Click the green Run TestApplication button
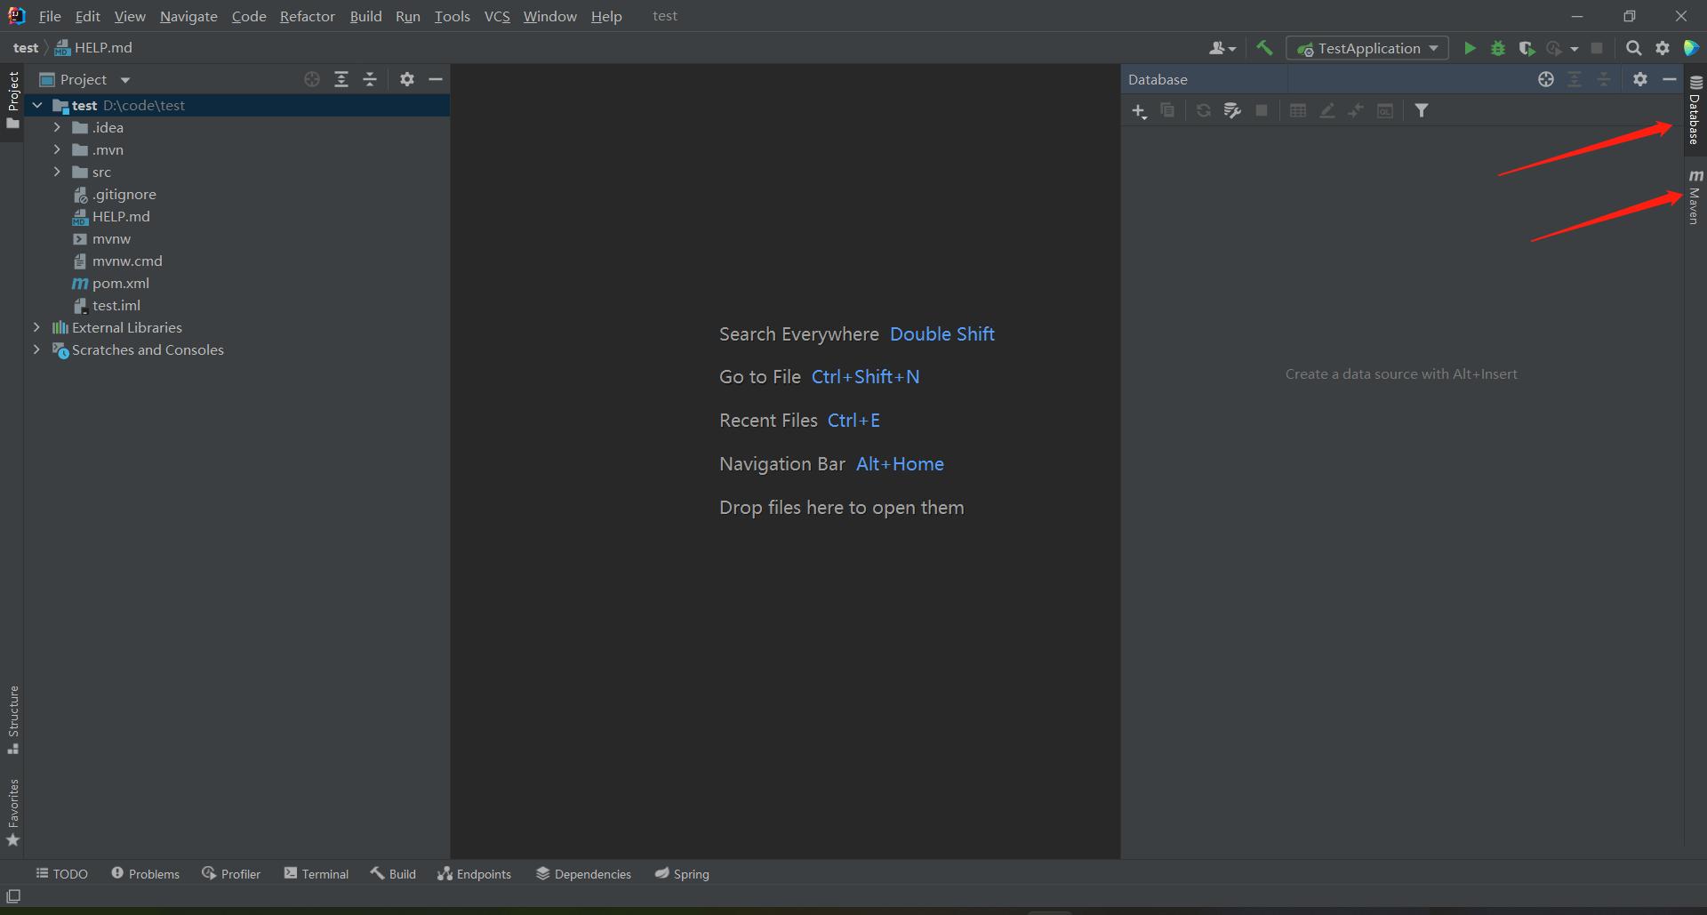Viewport: 1707px width, 915px height. (1470, 48)
